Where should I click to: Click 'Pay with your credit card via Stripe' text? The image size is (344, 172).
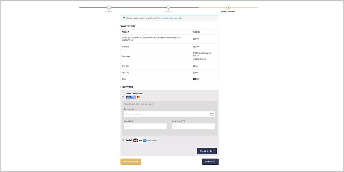point(138,104)
